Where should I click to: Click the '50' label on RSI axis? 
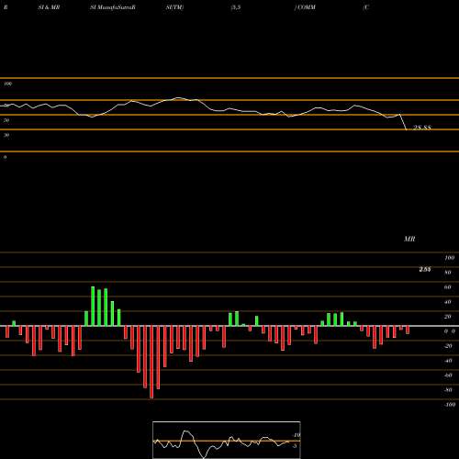[x=6, y=120]
